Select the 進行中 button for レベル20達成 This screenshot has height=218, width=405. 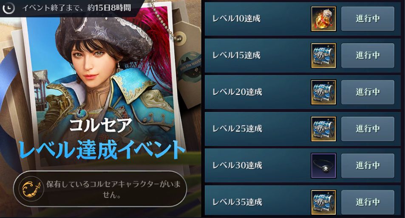(x=368, y=92)
